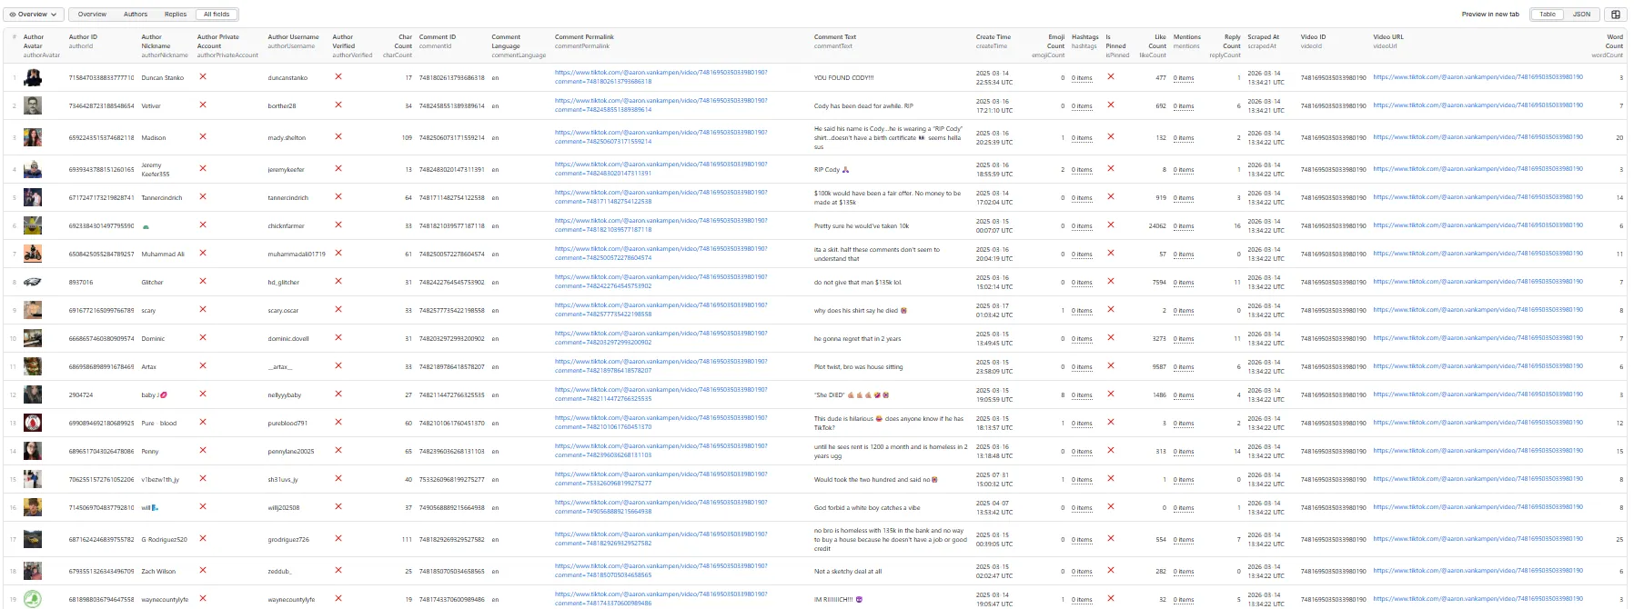
Task: Open Madison's avatar thumbnail
Action: coord(33,137)
